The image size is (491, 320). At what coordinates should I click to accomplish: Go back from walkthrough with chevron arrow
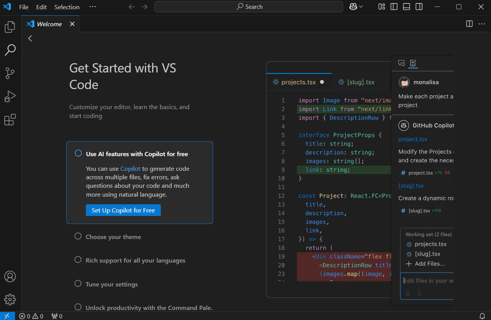click(30, 38)
